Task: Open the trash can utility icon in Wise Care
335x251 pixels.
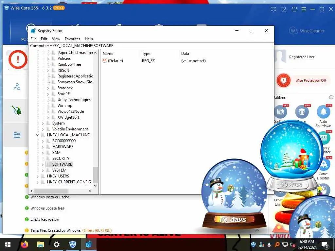Action: click(x=302, y=112)
